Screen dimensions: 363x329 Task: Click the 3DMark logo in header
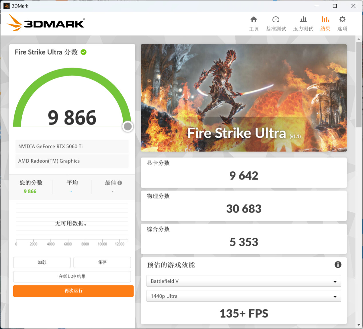[46, 23]
